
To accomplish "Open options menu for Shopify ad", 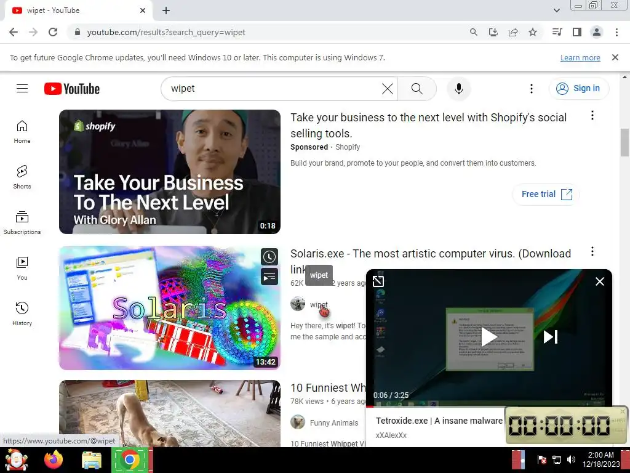I will 592,116.
